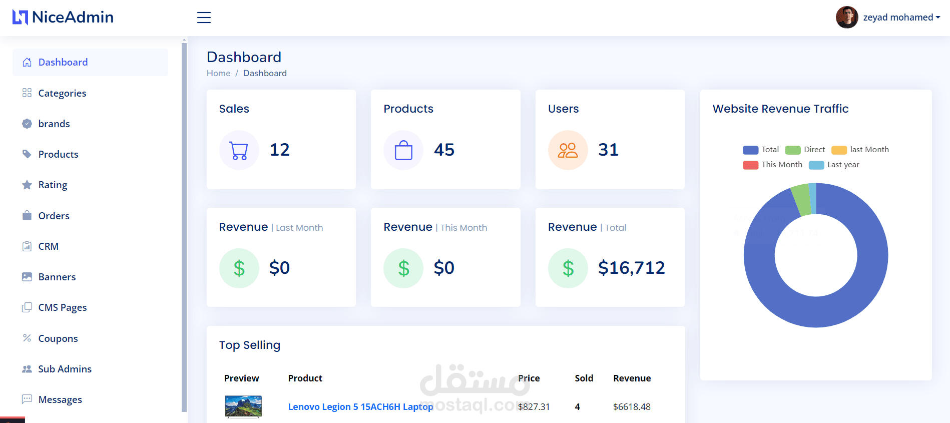Image resolution: width=950 pixels, height=423 pixels.
Task: Click the Users count value 31
Action: click(x=609, y=150)
